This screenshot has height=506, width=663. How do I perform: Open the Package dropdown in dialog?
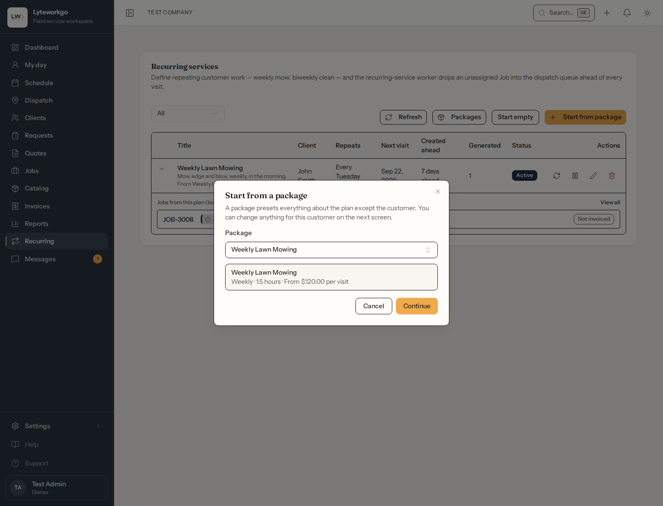coord(331,250)
